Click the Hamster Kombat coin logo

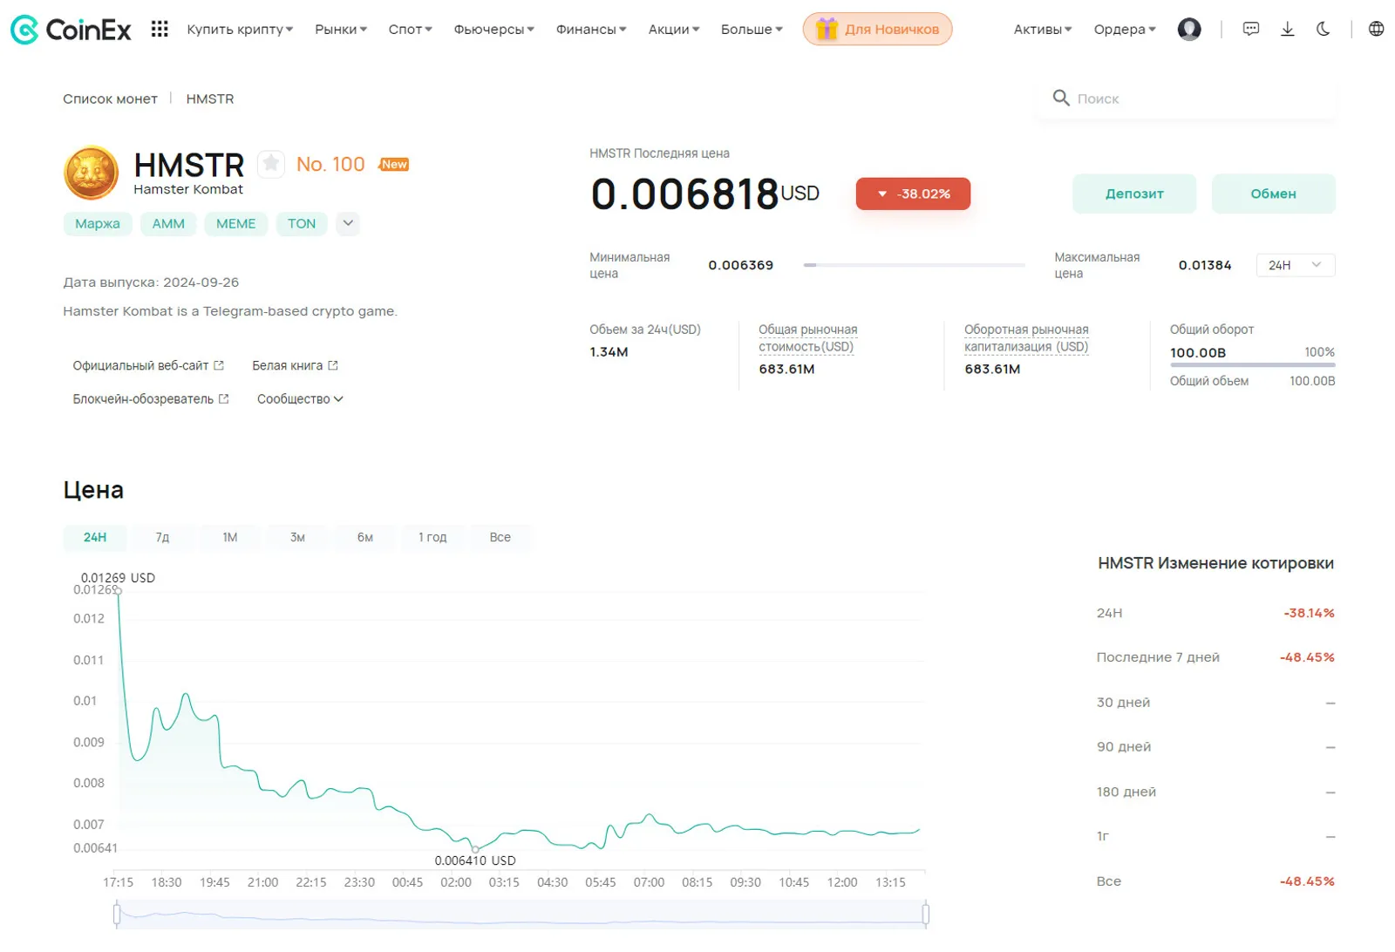91,173
